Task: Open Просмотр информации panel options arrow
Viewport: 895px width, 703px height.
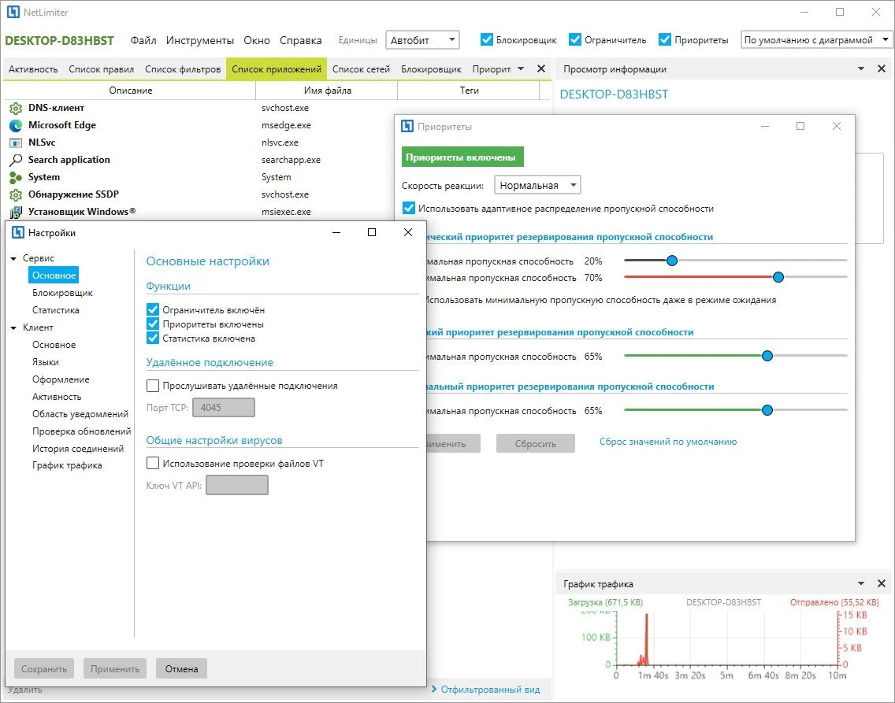Action: (861, 69)
